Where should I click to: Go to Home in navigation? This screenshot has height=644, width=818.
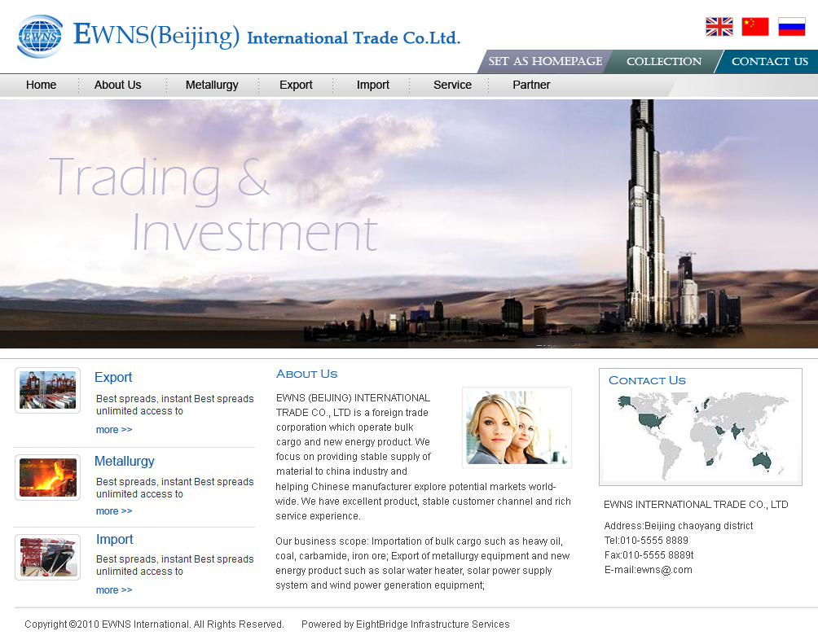[x=42, y=85]
